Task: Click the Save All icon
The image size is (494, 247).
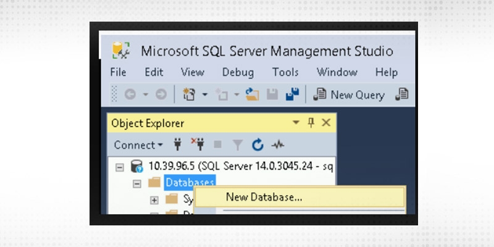Action: coord(292,94)
